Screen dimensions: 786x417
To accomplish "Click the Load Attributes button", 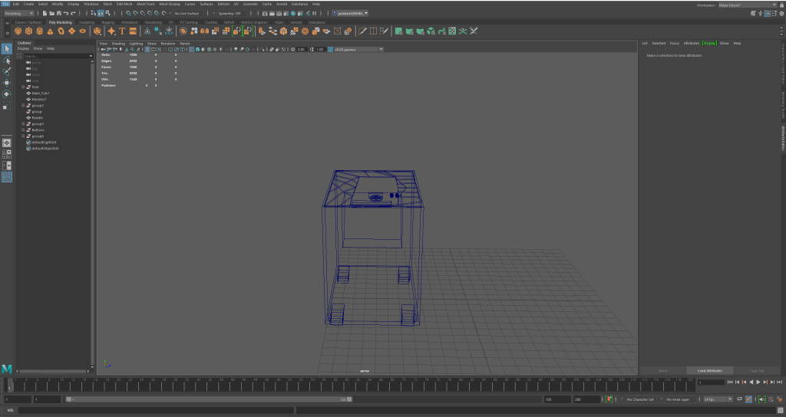I will tap(709, 370).
